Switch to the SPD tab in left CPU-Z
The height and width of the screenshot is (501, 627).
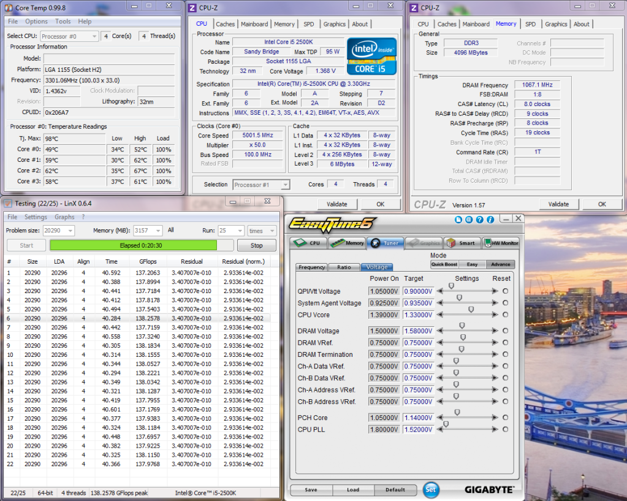310,25
